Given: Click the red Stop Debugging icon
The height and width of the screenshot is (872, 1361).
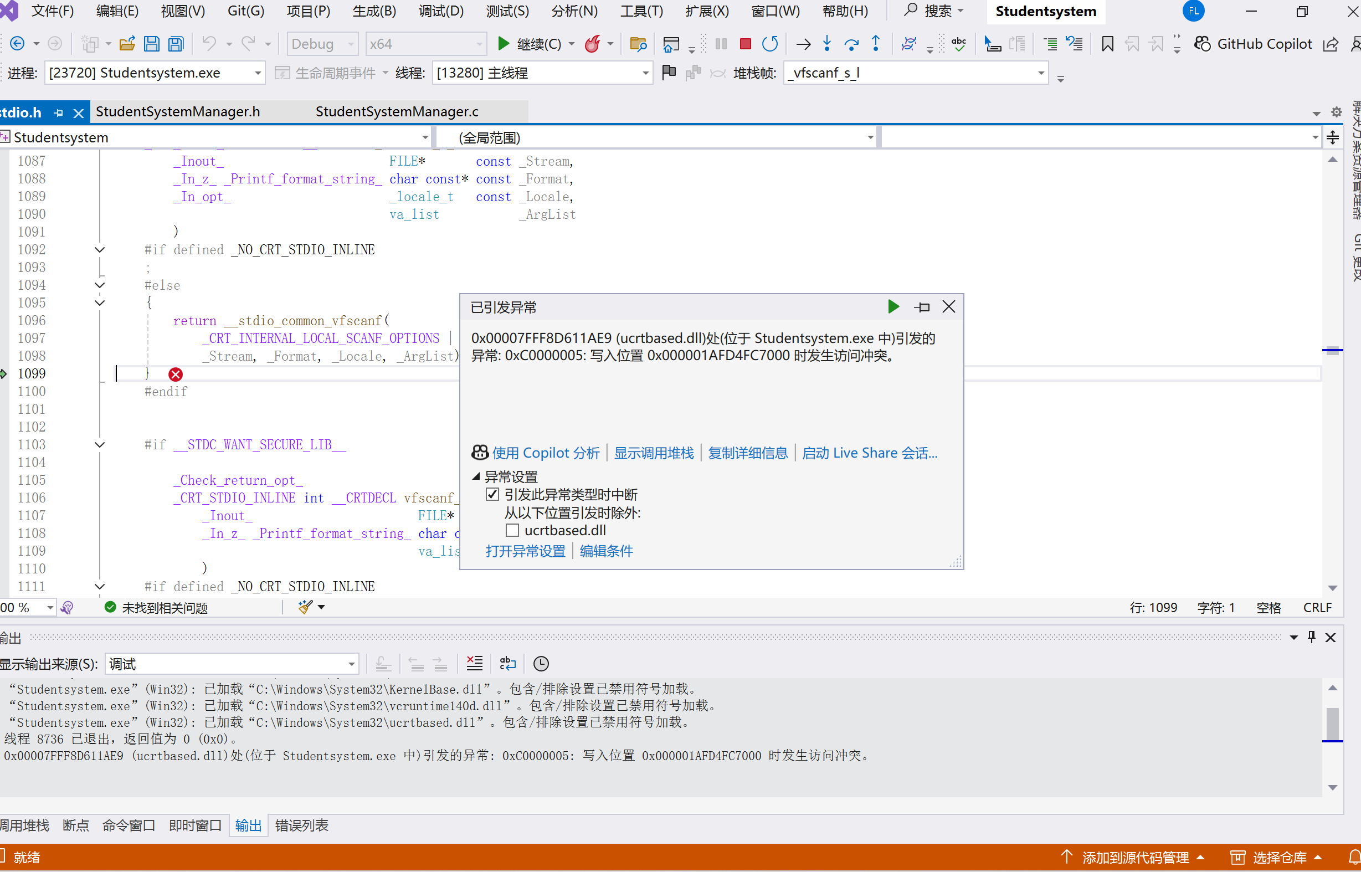Looking at the screenshot, I should 745,44.
